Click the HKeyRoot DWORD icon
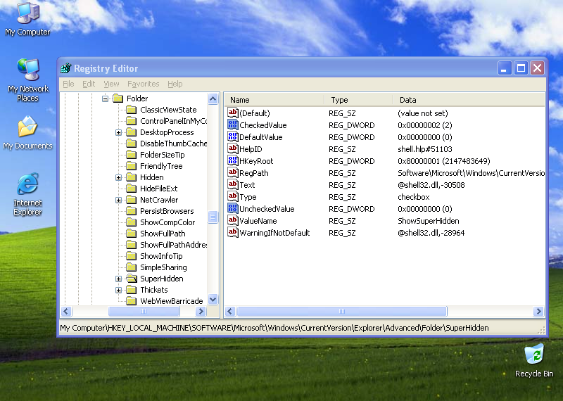563x401 pixels. [233, 161]
